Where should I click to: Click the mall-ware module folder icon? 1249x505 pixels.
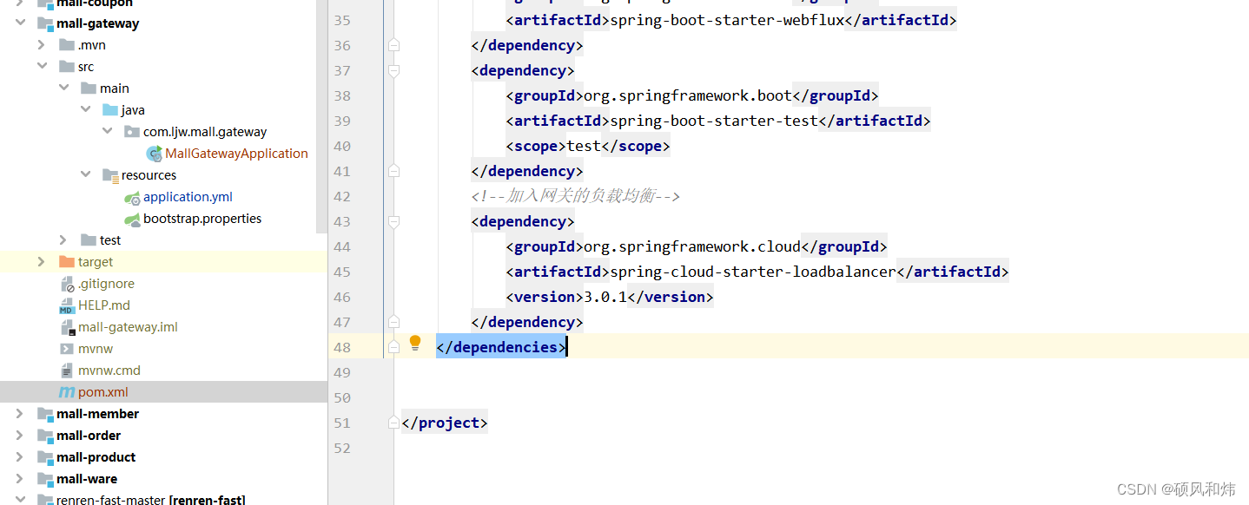(x=45, y=479)
